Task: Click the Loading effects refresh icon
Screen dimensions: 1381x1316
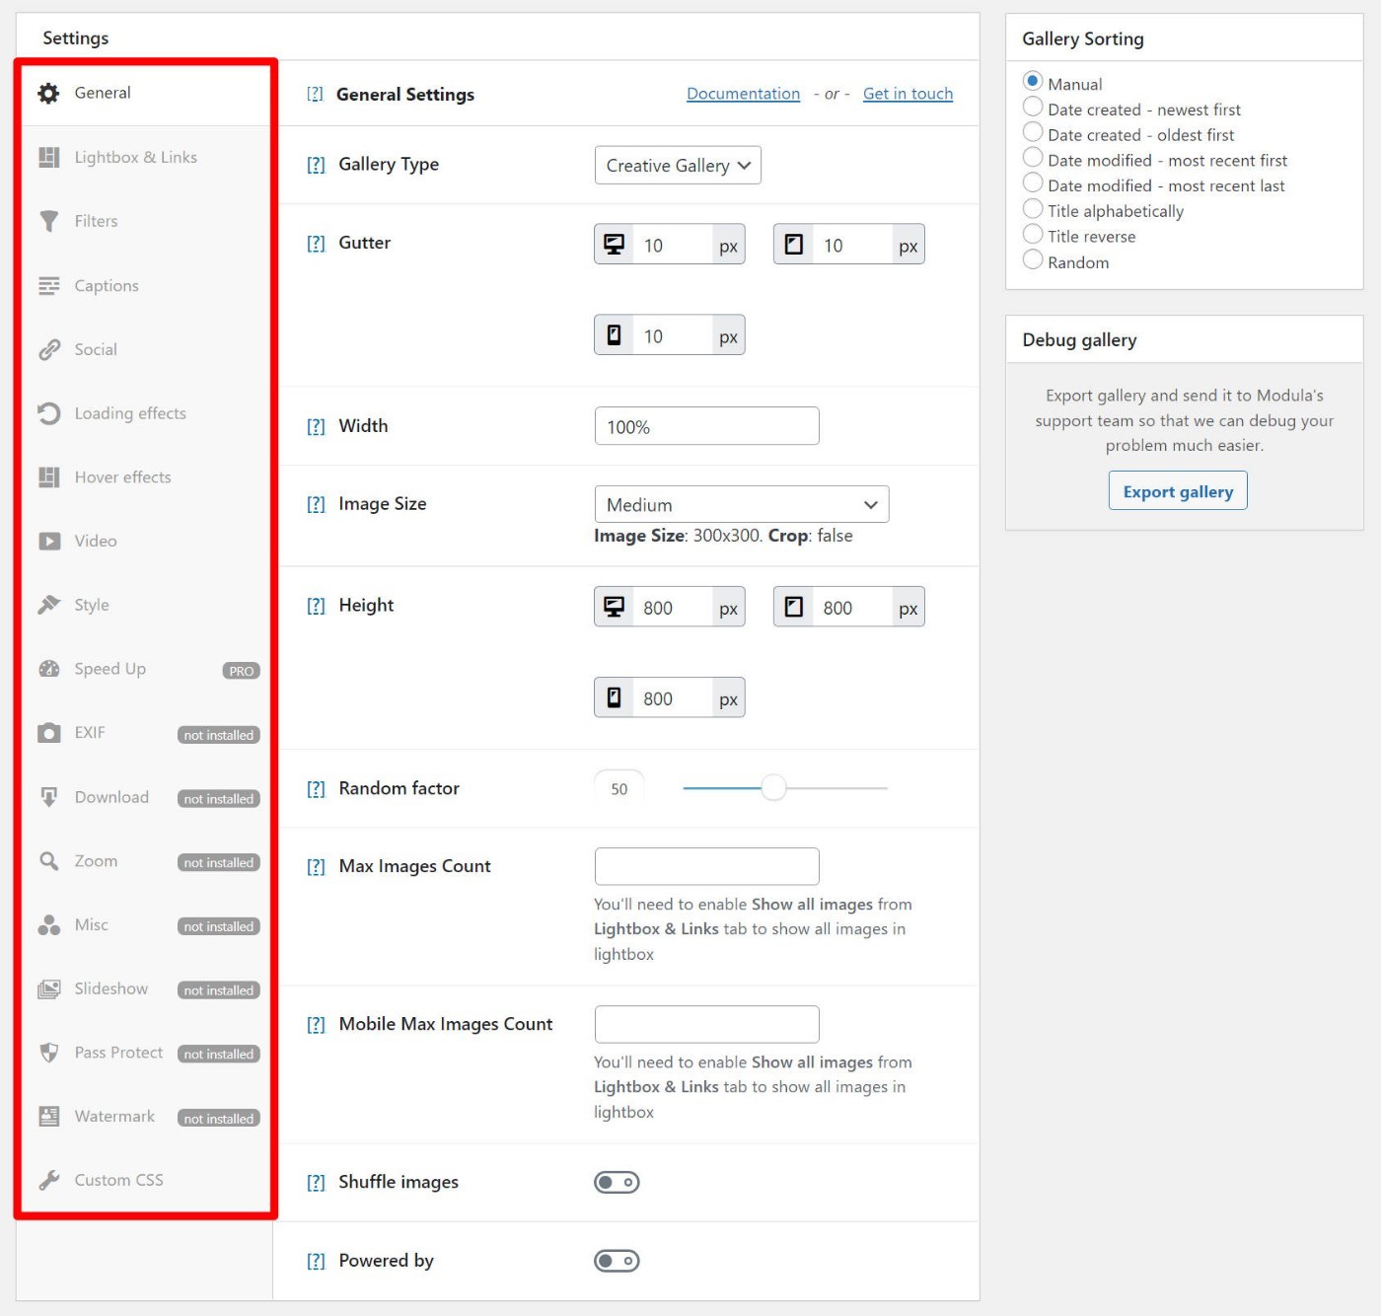Action: [48, 413]
